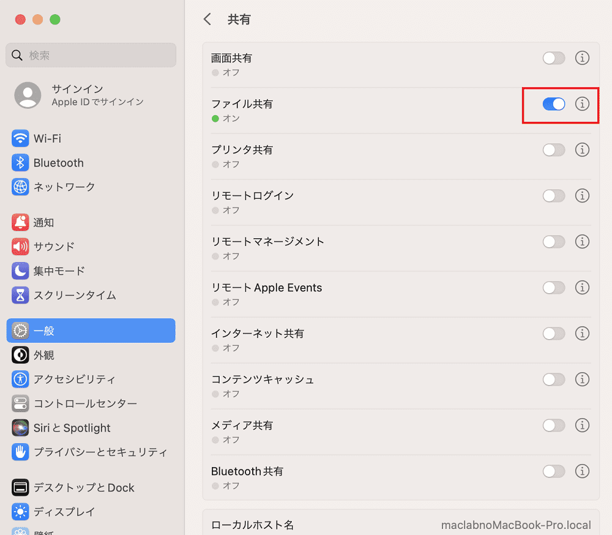This screenshot has height=535, width=612.
Task: Click the Wi-Fi sidebar icon
Action: click(20, 138)
